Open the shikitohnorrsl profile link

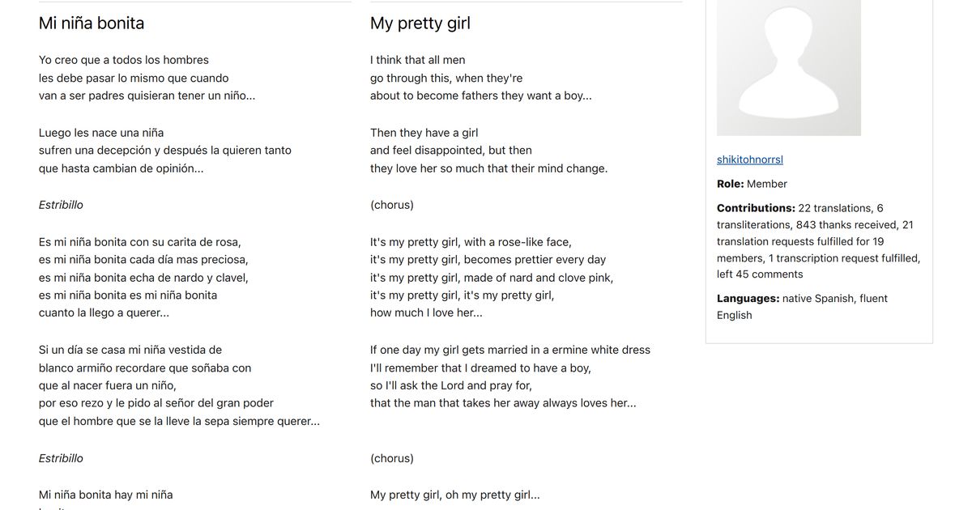tap(750, 159)
